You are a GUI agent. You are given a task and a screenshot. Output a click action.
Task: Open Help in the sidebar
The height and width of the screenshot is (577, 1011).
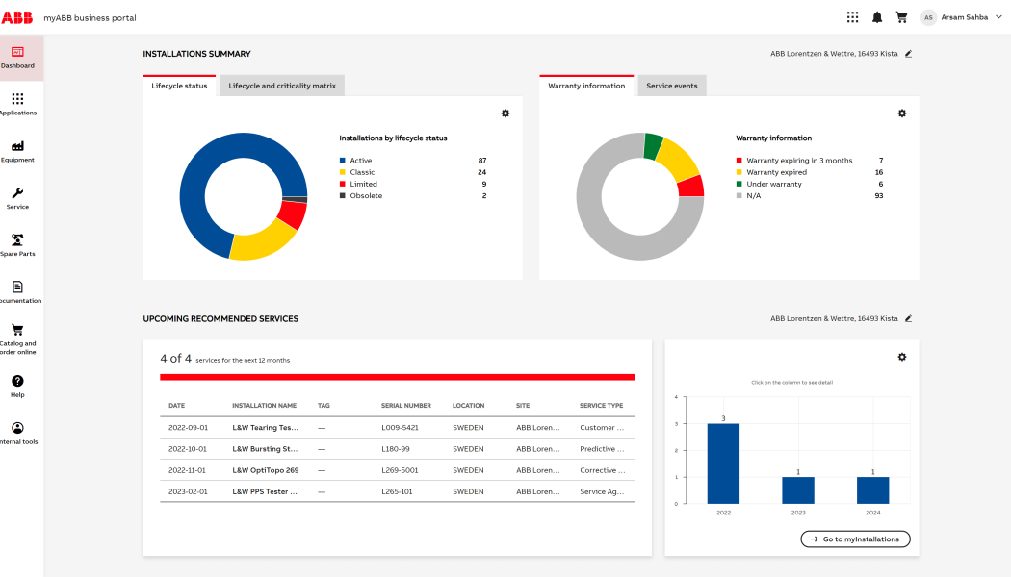[17, 387]
